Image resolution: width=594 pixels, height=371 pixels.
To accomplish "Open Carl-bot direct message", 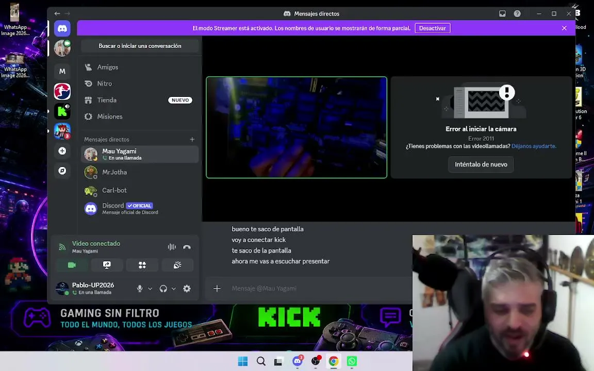I will click(x=140, y=191).
